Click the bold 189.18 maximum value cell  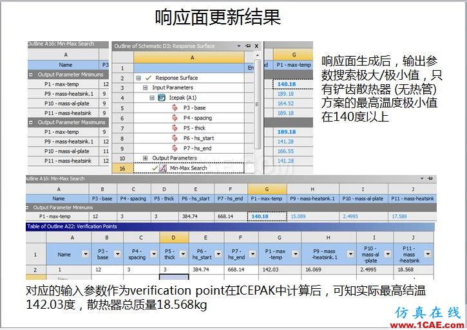pyautogui.click(x=293, y=132)
